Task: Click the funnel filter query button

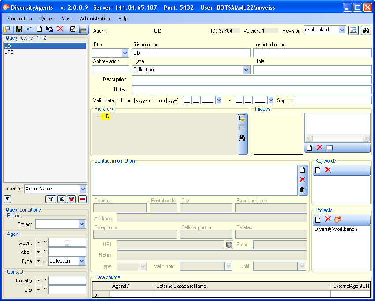Action: 51,199
